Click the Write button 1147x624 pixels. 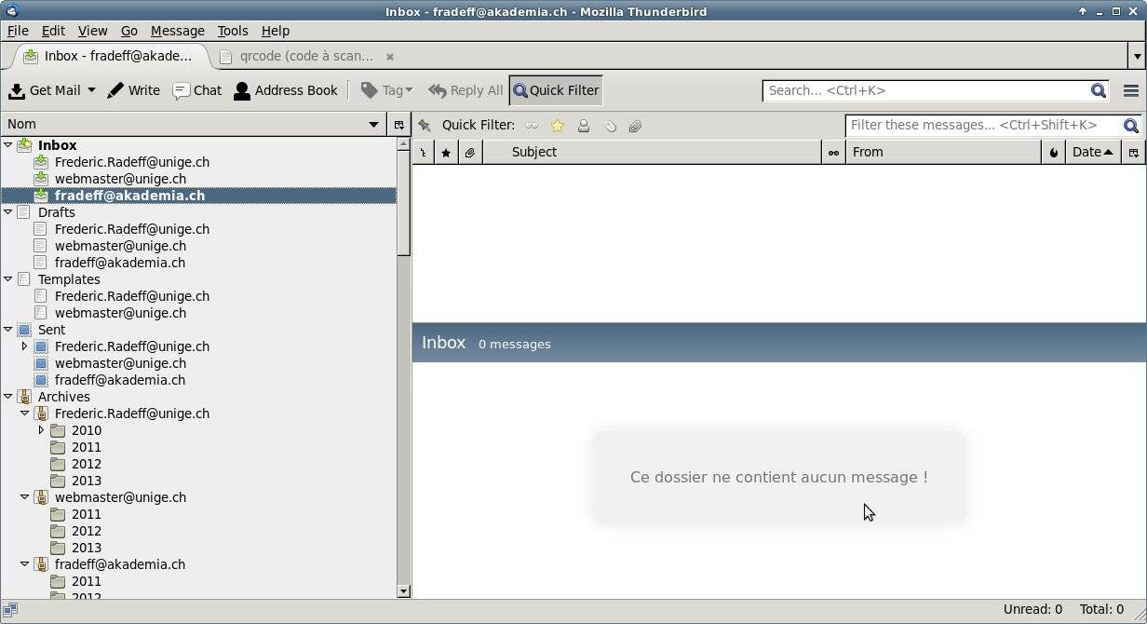pyautogui.click(x=133, y=90)
